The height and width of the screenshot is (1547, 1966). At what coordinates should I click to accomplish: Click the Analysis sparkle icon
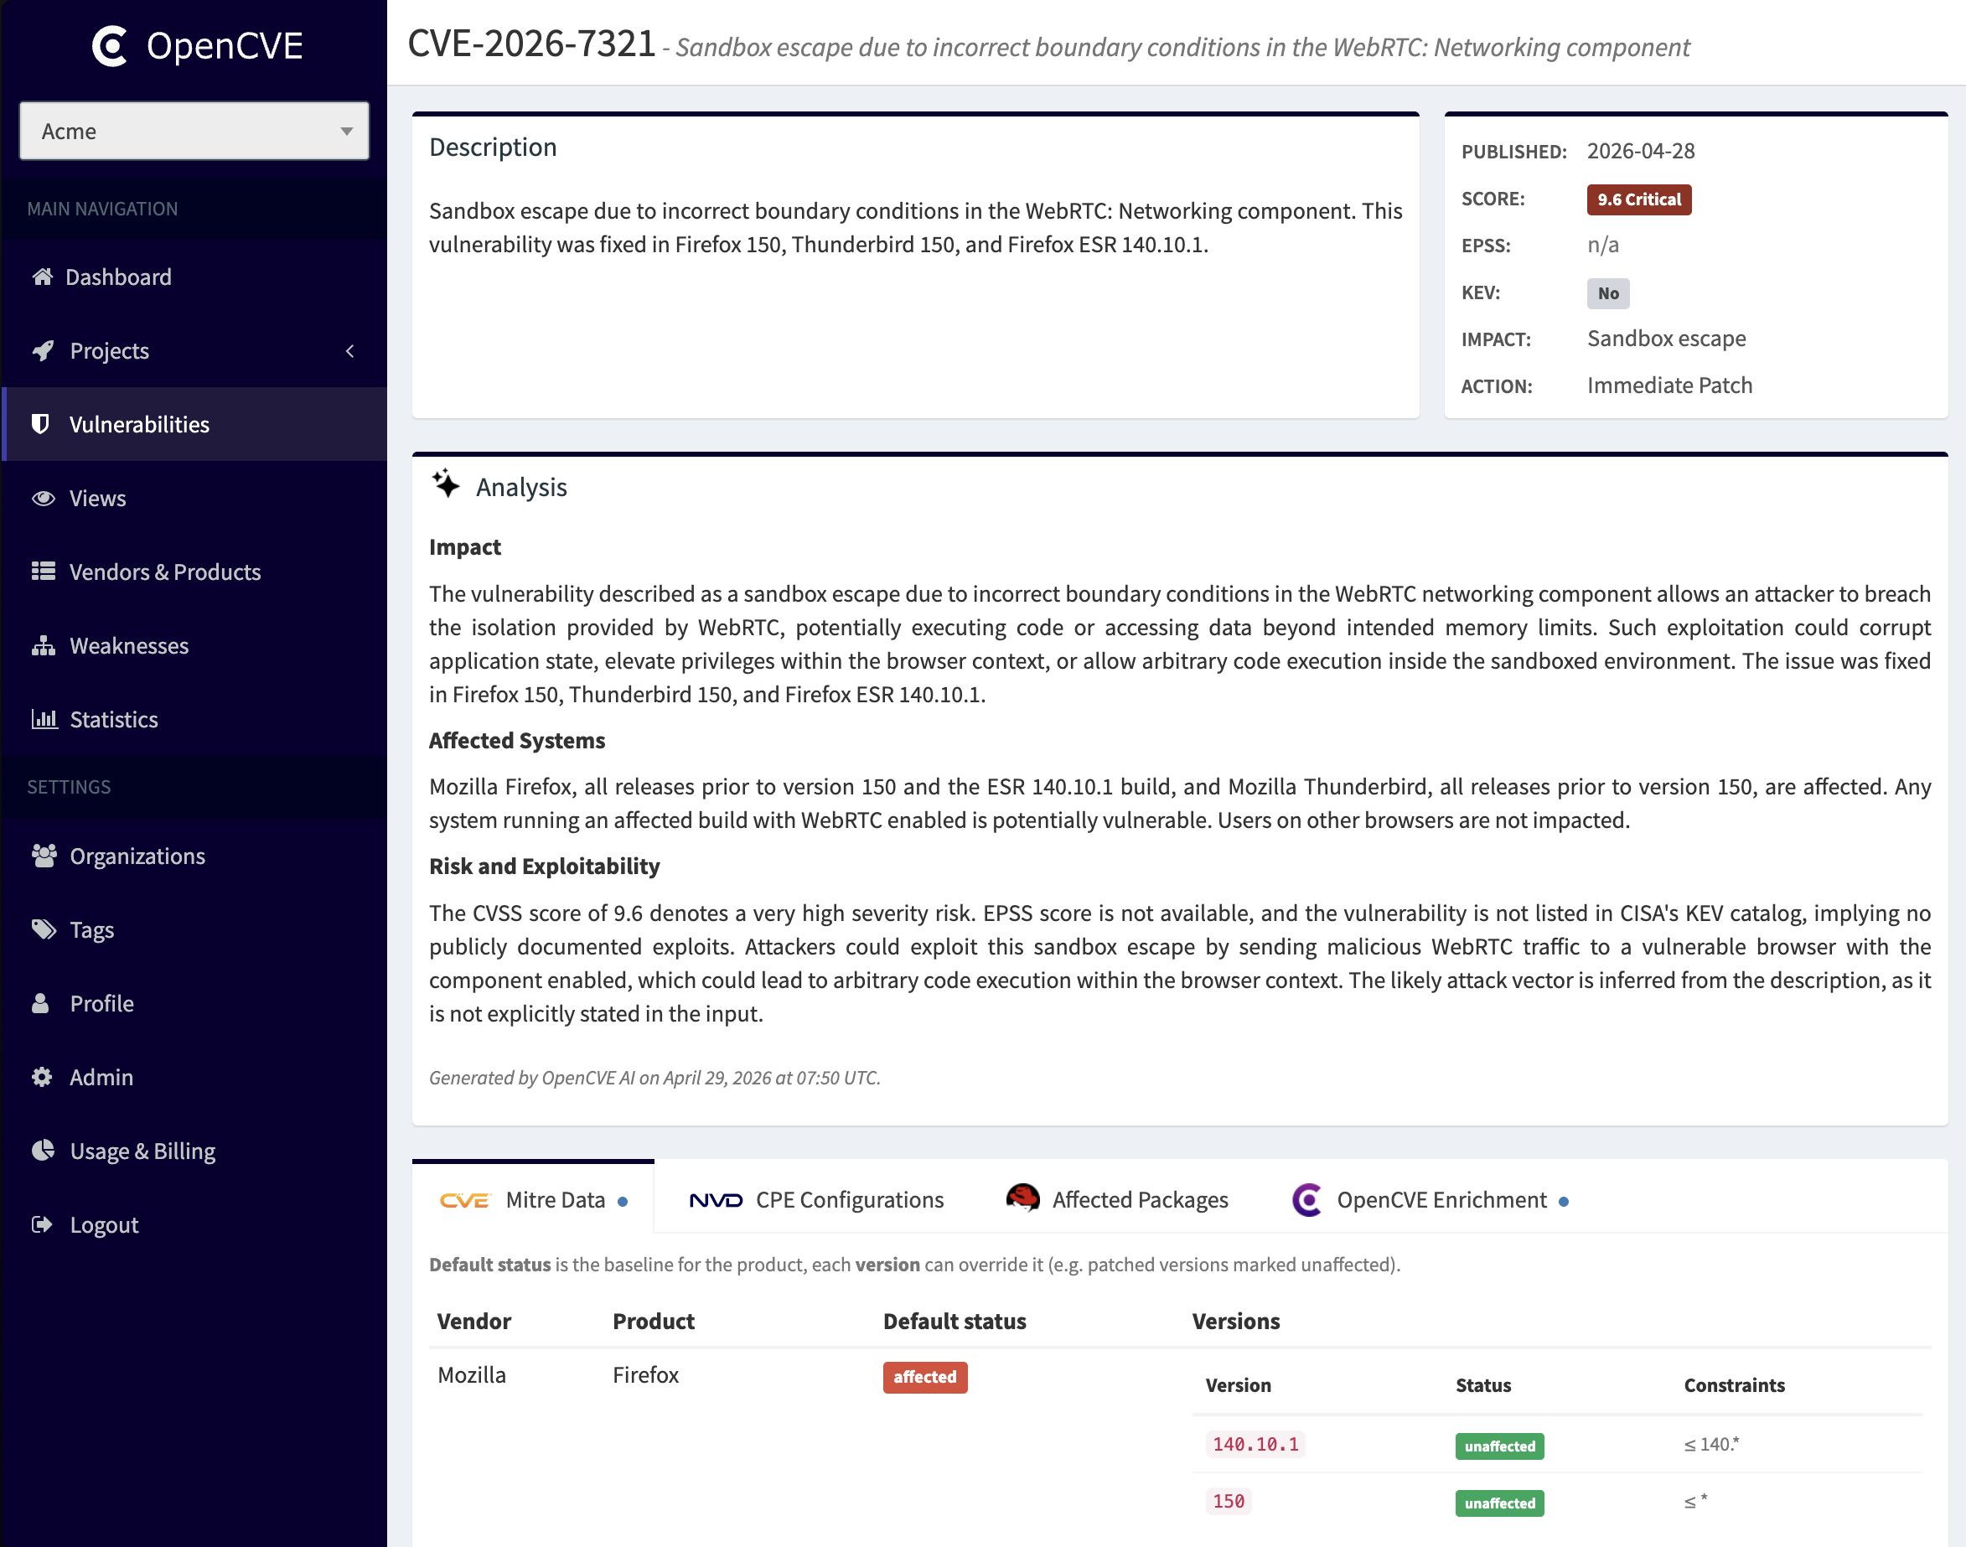pos(446,484)
